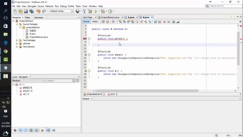Image resolution: width=243 pixels, height=137 pixels.
Task: Click the Find Selection magnifier in editor toolbar
Action: point(120,22)
